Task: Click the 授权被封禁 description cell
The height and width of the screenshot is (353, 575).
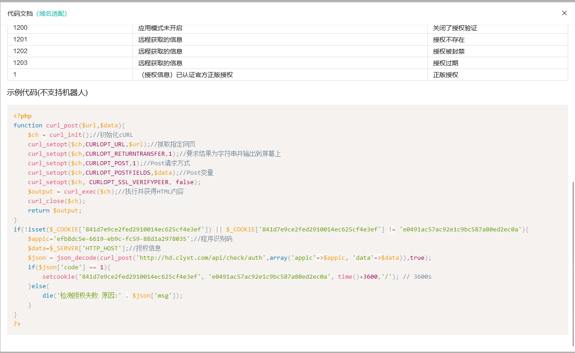Action: tap(448, 51)
